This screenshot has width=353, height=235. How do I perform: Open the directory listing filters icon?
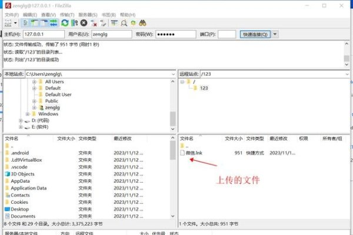tap(114, 23)
